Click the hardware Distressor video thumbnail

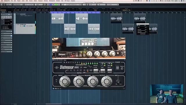tap(89, 48)
